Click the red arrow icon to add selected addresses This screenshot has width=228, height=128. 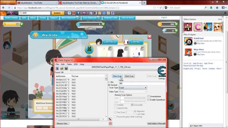click(x=110, y=119)
